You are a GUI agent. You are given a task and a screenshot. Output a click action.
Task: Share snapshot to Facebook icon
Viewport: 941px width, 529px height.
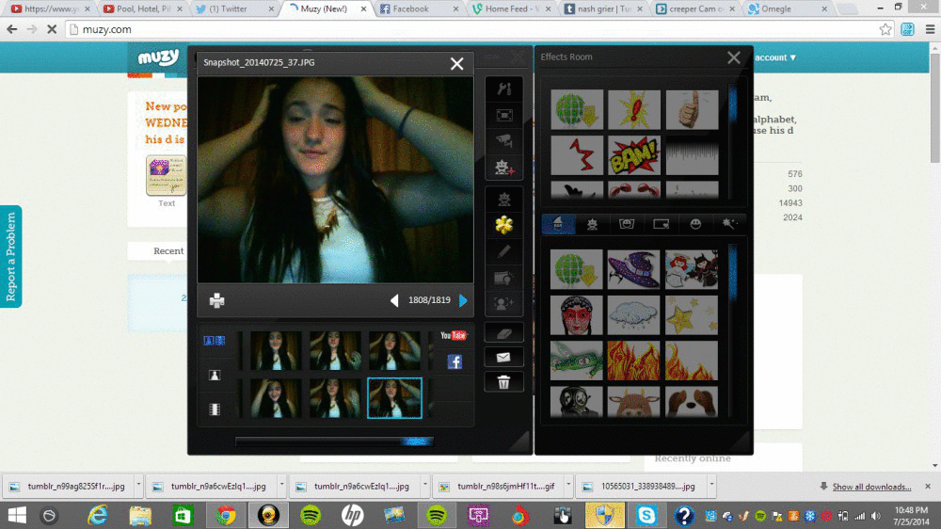pyautogui.click(x=454, y=361)
